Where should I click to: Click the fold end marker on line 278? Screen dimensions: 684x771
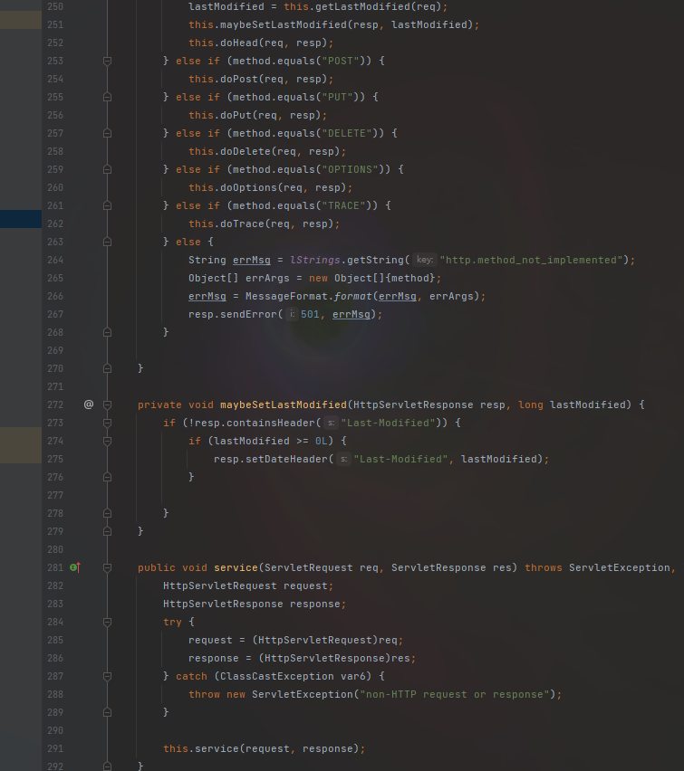pyautogui.click(x=107, y=513)
